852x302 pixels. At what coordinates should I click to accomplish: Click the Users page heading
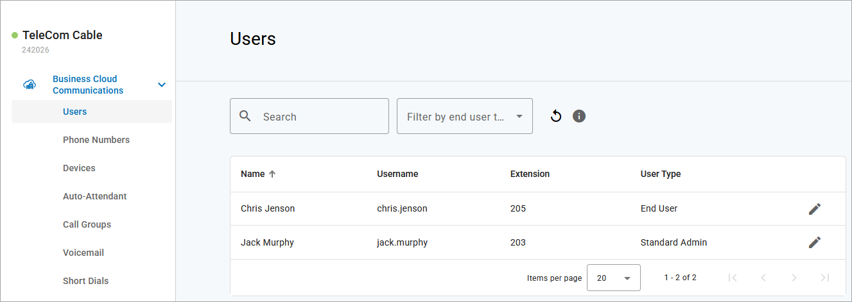[253, 39]
